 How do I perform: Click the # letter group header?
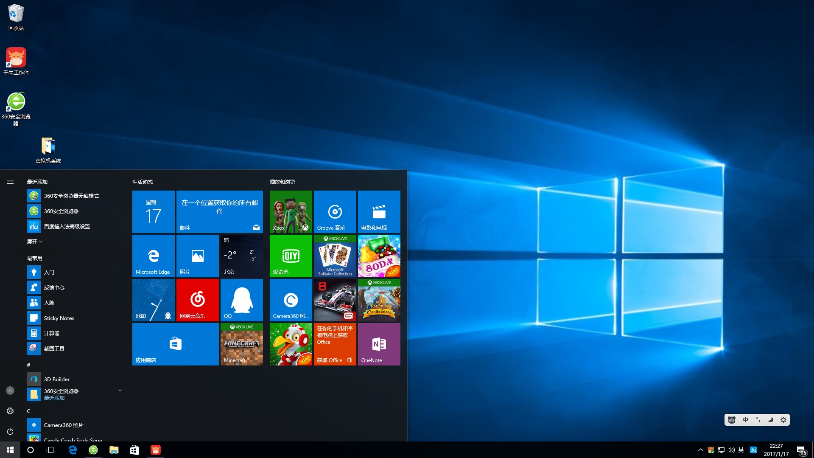point(29,365)
